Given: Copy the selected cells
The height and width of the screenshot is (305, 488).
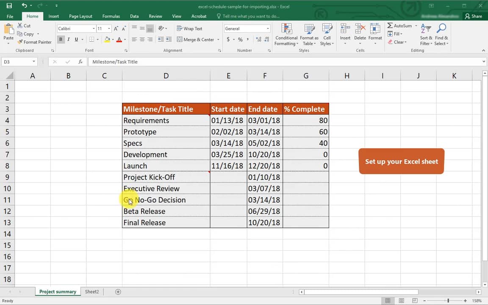Looking at the screenshot, I should coord(25,34).
